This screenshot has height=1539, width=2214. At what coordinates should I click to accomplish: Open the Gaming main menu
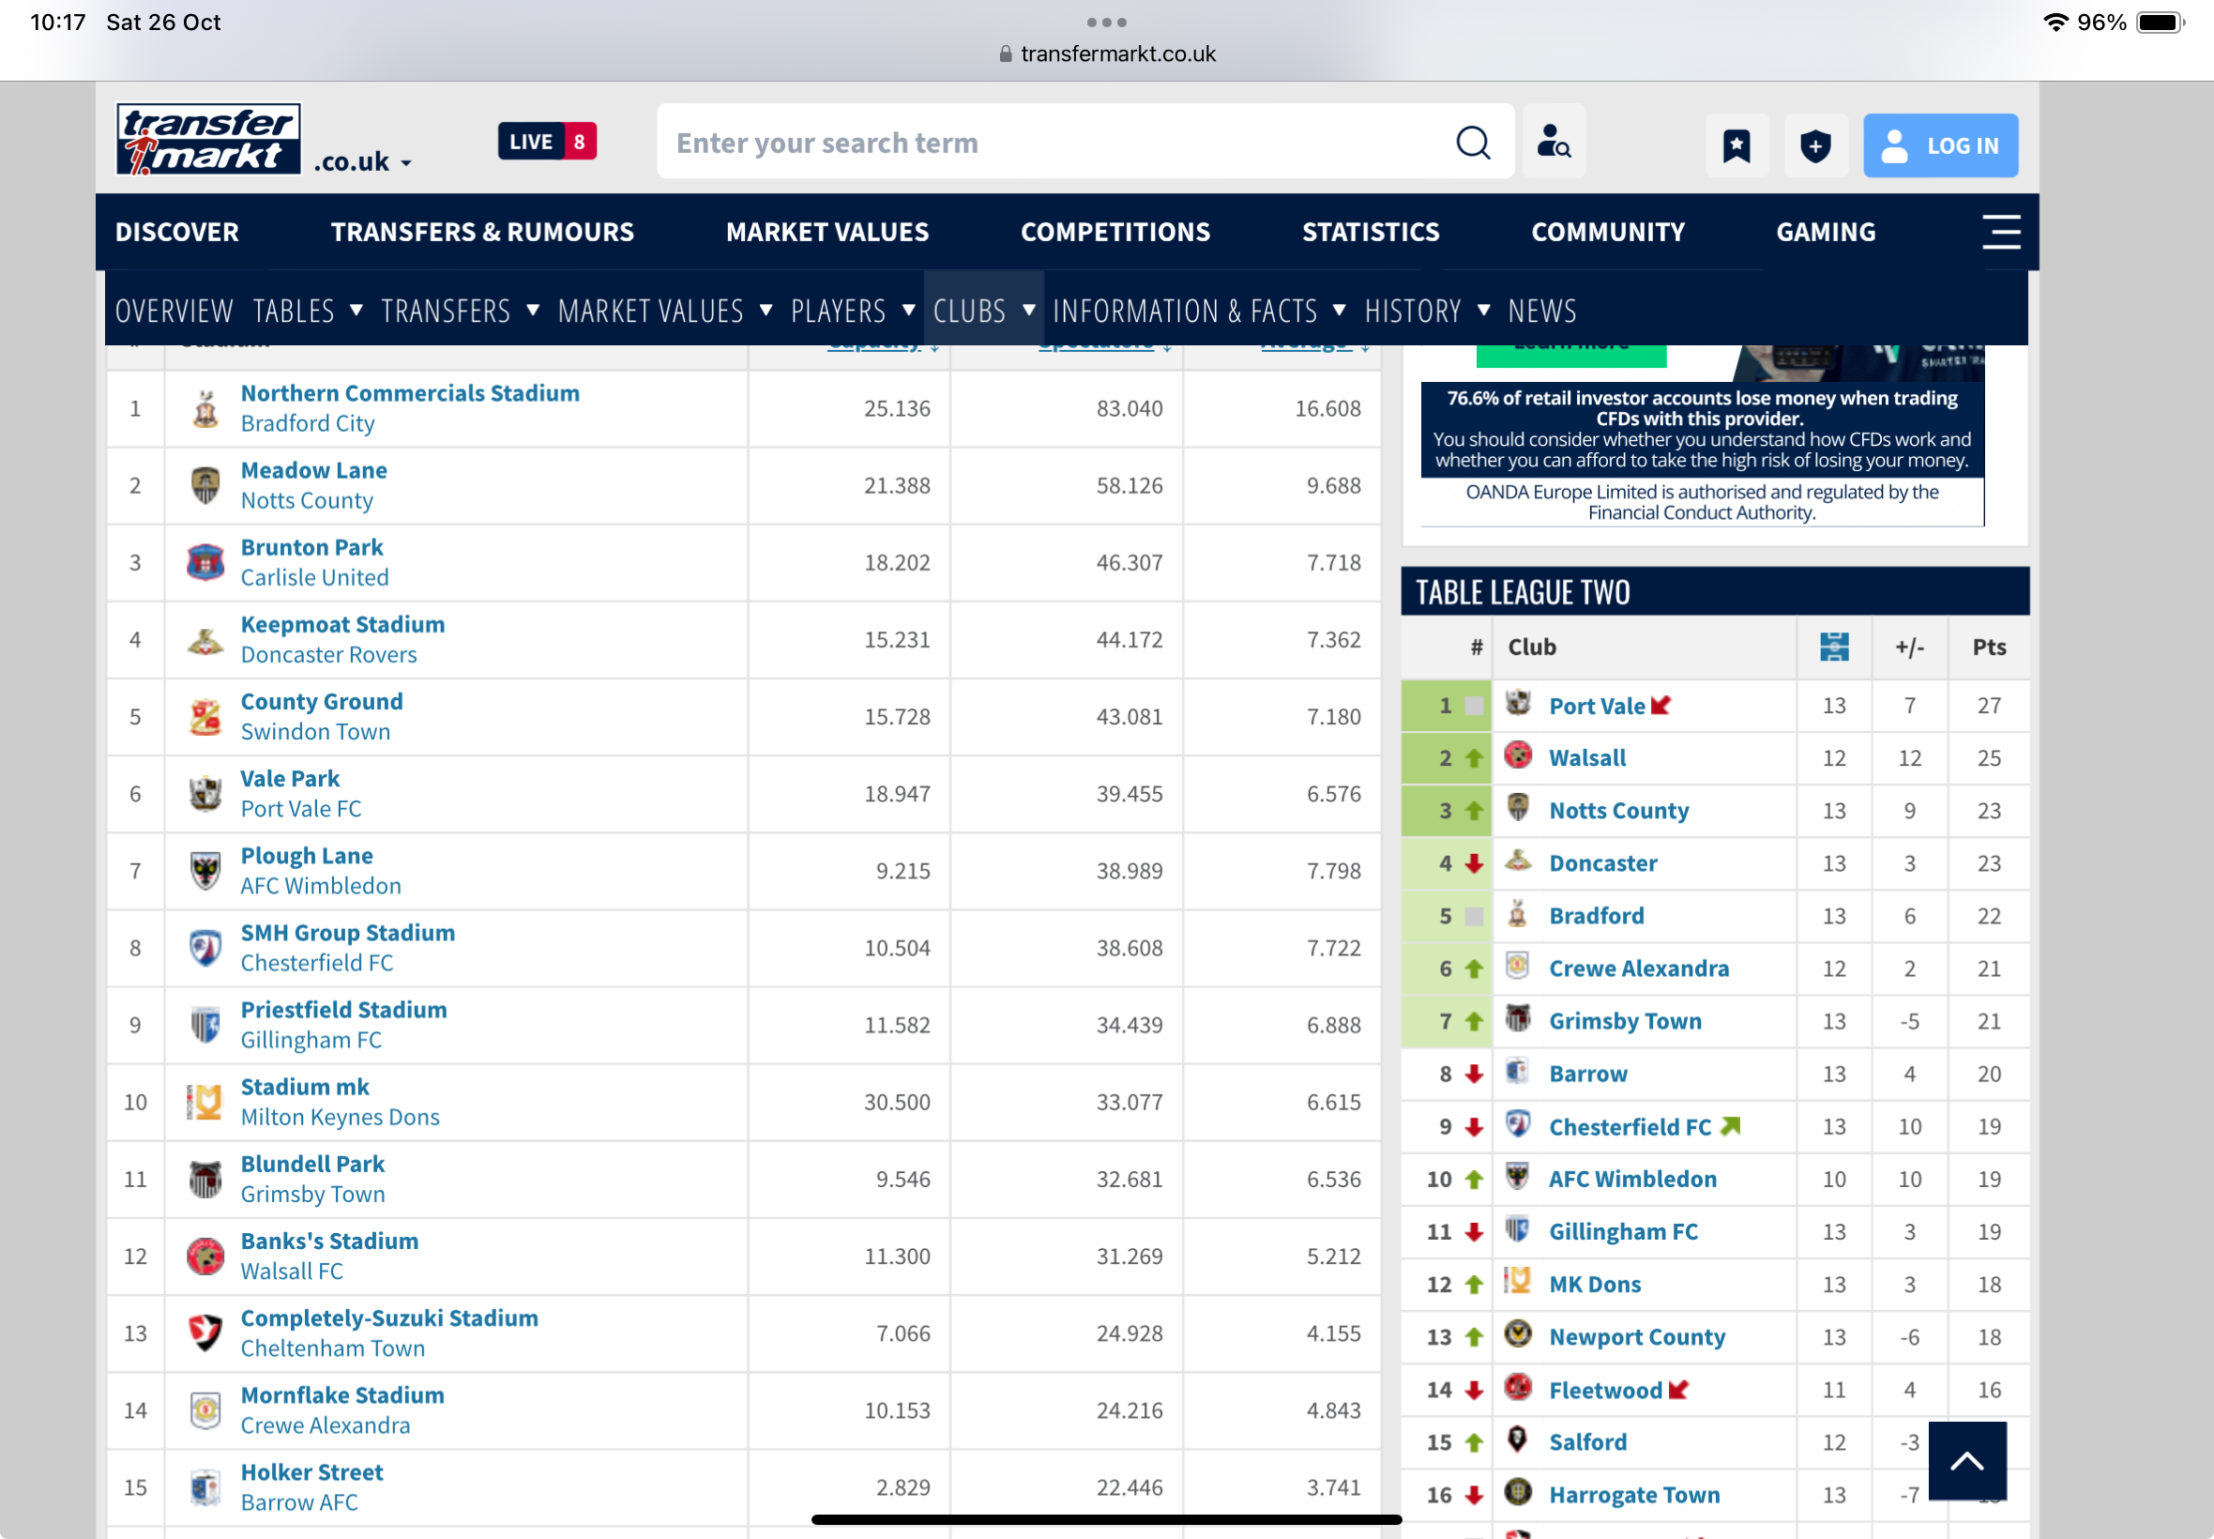click(x=1826, y=233)
